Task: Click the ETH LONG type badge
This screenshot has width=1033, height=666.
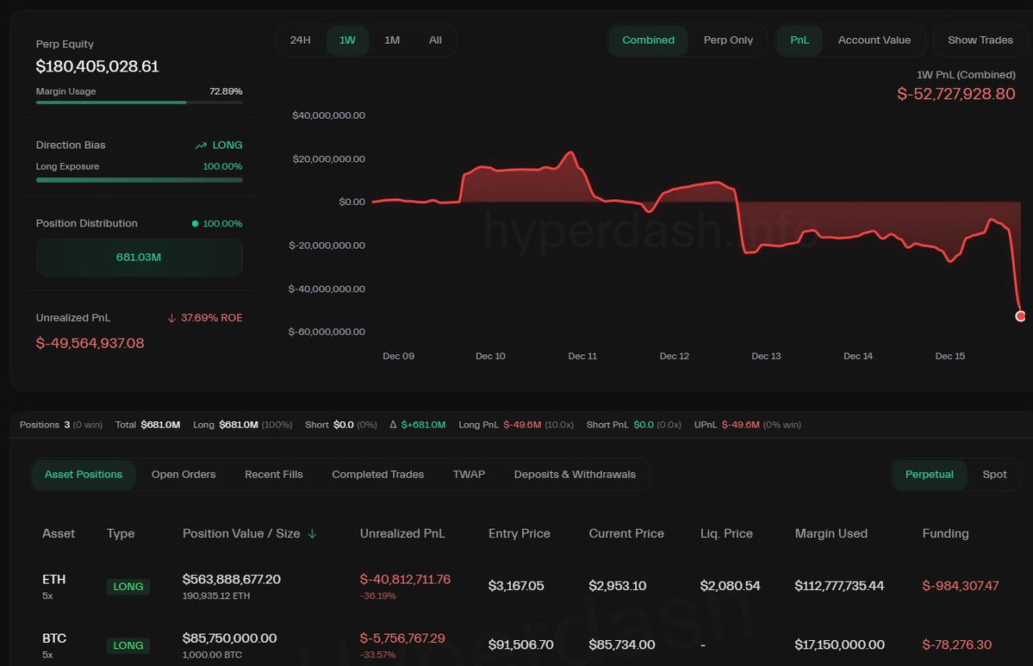Action: click(128, 587)
